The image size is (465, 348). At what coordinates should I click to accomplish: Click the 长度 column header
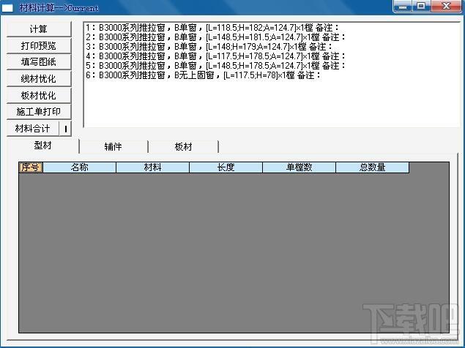pyautogui.click(x=226, y=167)
